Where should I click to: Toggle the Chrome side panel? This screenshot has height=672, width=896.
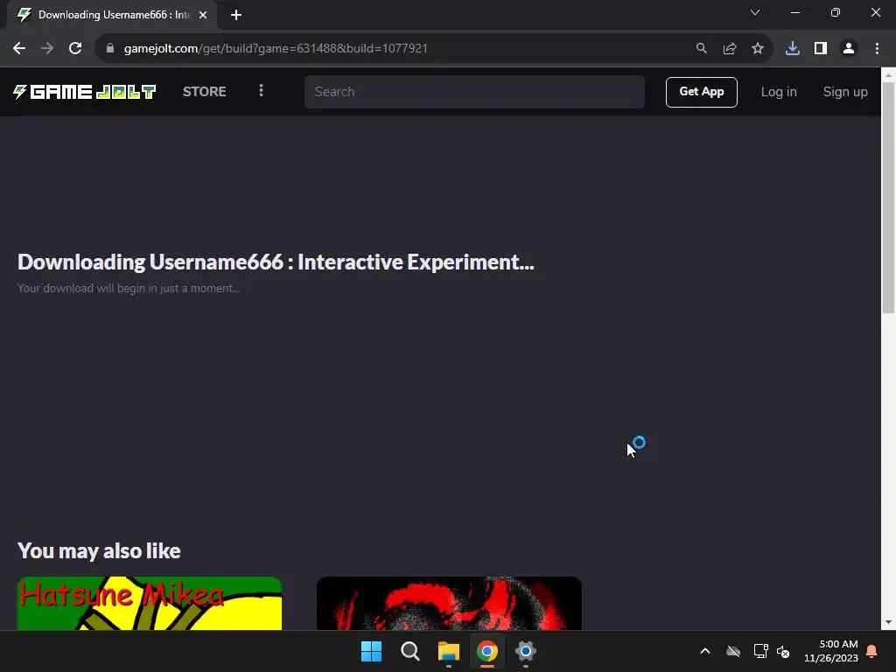point(821,49)
